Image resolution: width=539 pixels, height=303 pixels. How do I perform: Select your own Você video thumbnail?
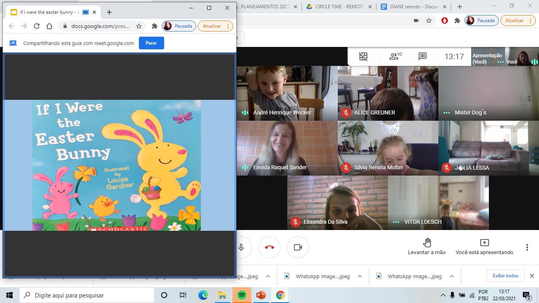coord(522,56)
